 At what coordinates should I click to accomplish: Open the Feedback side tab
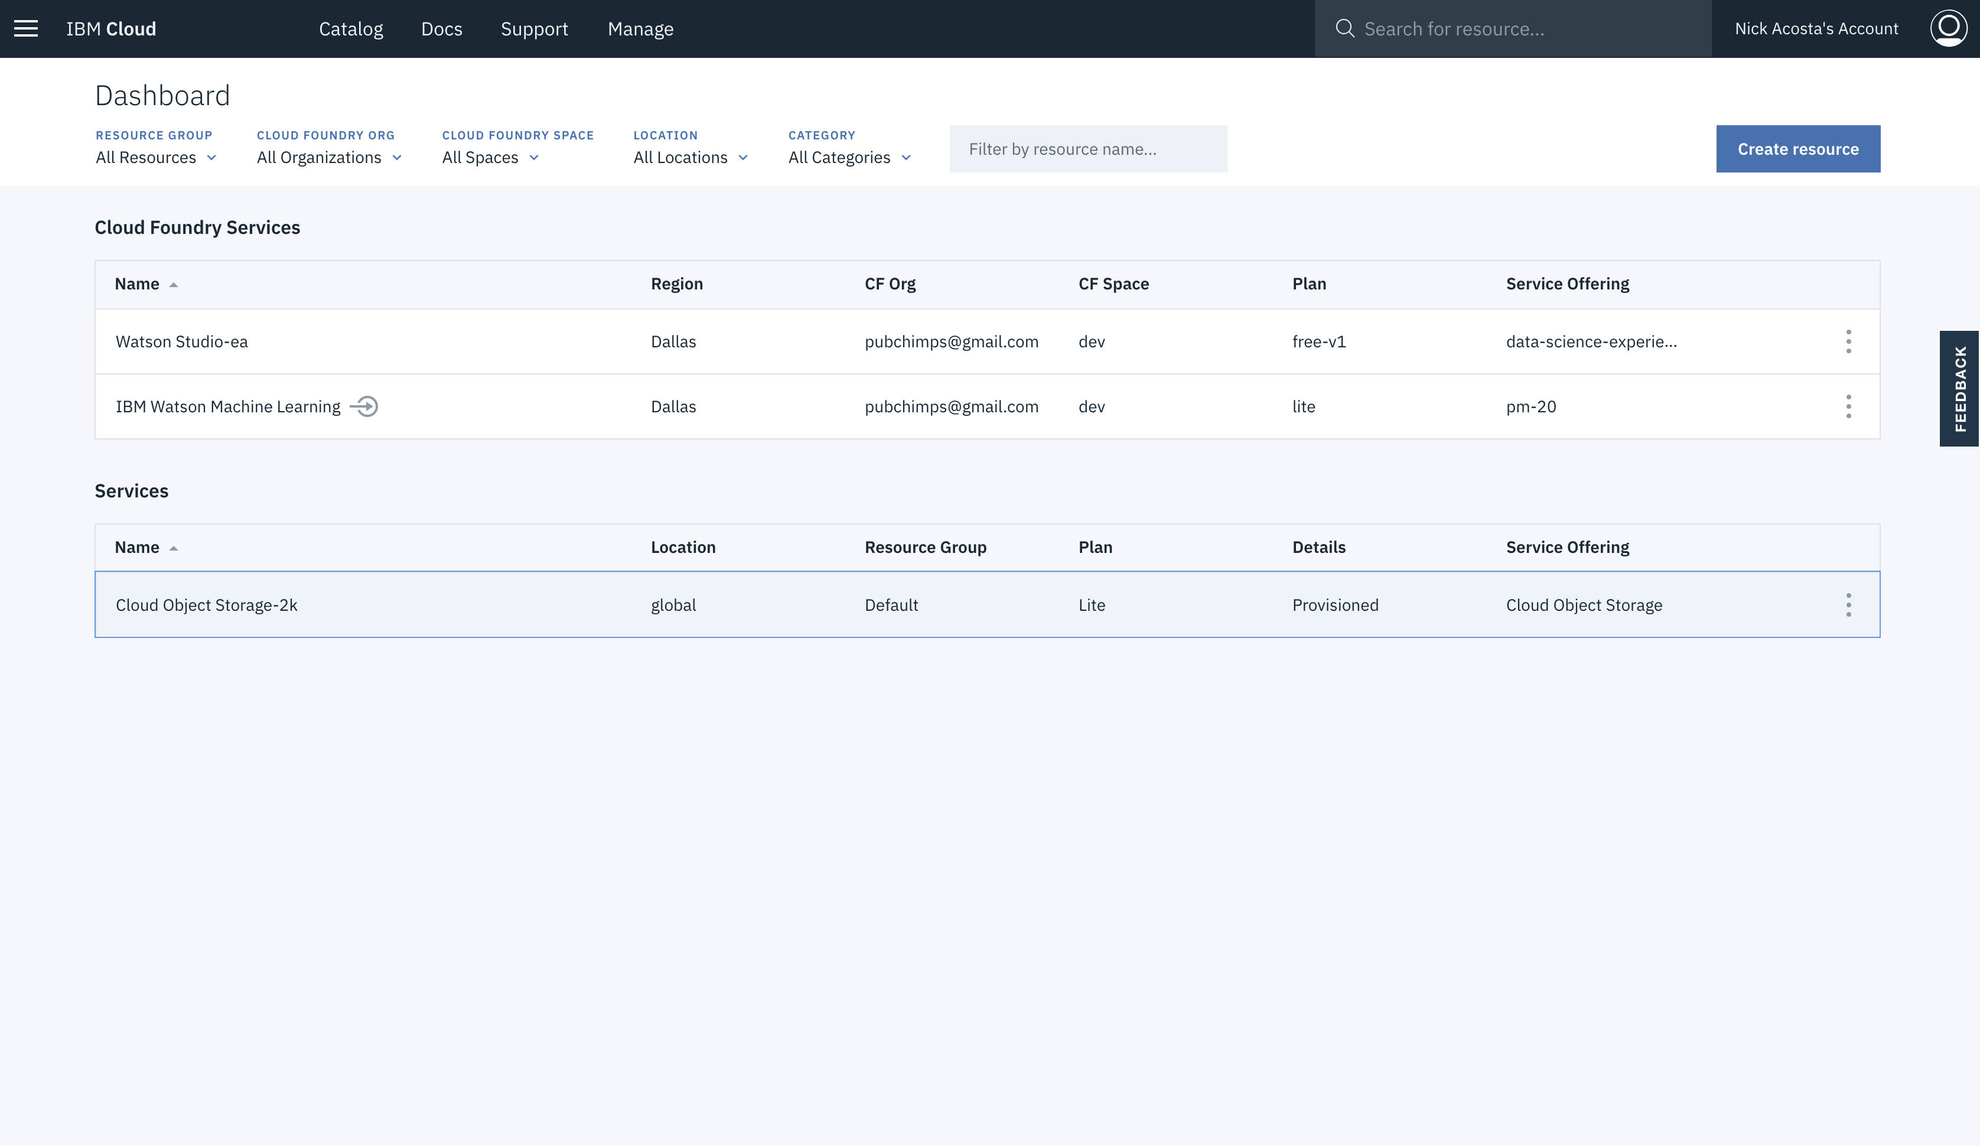(1959, 388)
